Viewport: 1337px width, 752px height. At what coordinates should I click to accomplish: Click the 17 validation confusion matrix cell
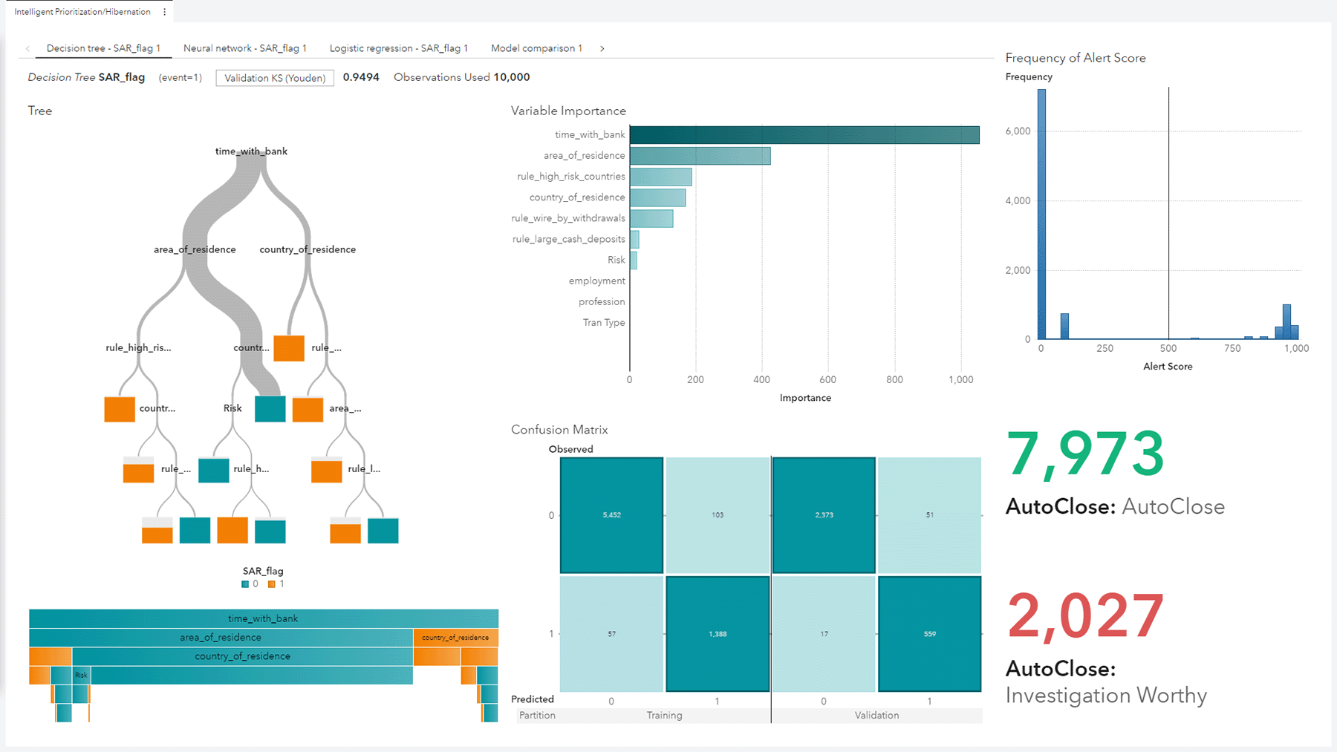click(824, 634)
